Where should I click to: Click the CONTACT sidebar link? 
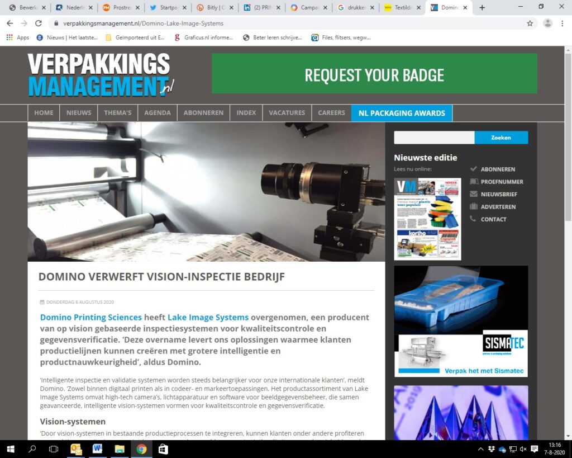[488, 219]
